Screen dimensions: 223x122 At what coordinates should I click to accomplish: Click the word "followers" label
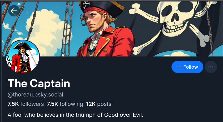(32, 104)
